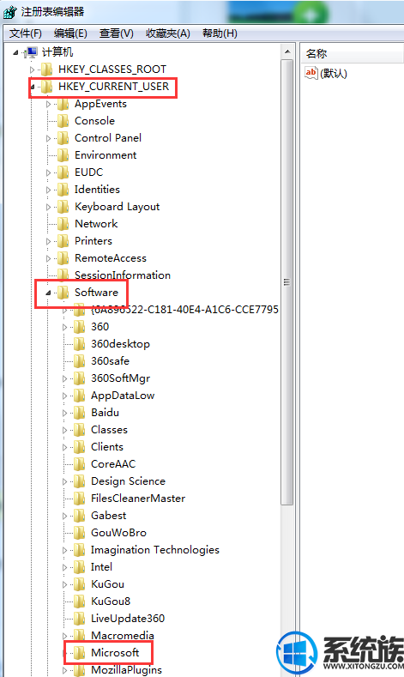The width and height of the screenshot is (404, 677).
Task: Click the KuGou8 folder icon
Action: pos(80,601)
